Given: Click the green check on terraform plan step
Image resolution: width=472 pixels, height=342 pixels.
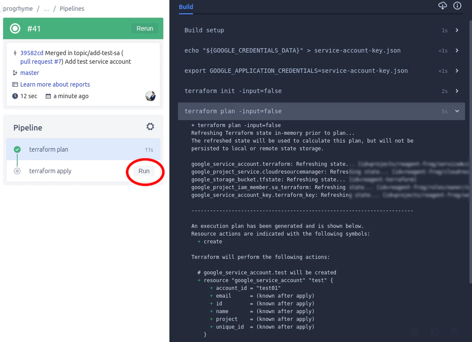Looking at the screenshot, I should coord(17,149).
